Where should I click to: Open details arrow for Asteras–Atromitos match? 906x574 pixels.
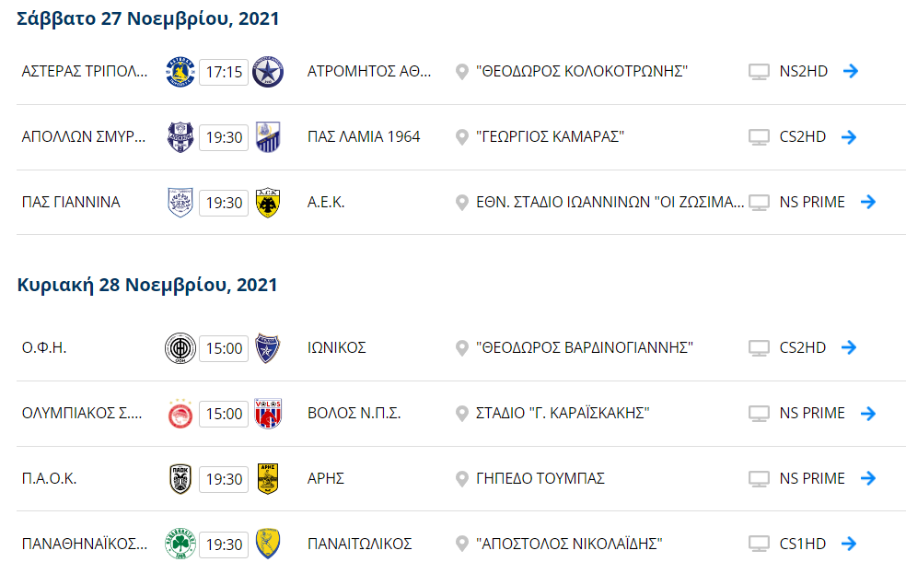[x=851, y=71]
